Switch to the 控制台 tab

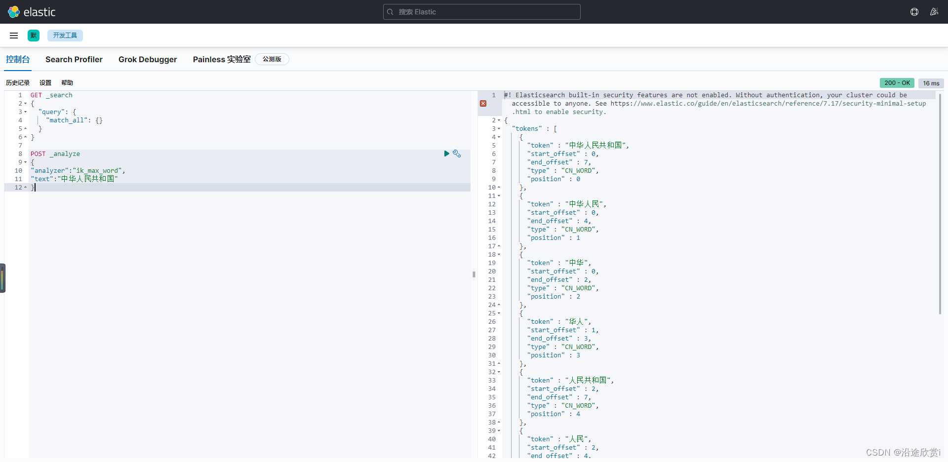(18, 59)
